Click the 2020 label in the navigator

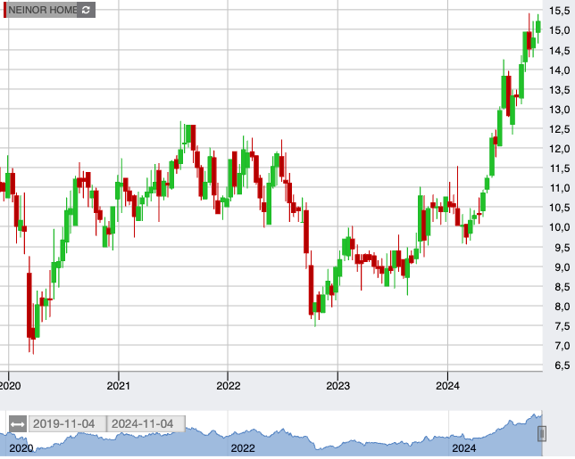[x=21, y=448]
